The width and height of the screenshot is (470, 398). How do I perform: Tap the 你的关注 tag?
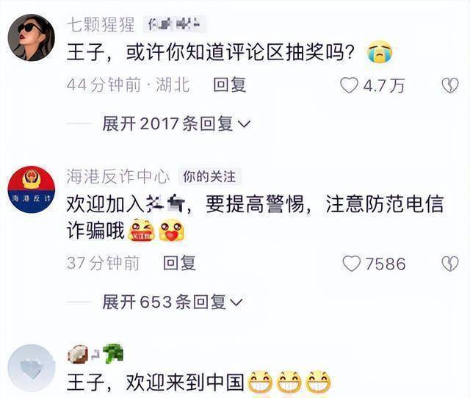(209, 176)
